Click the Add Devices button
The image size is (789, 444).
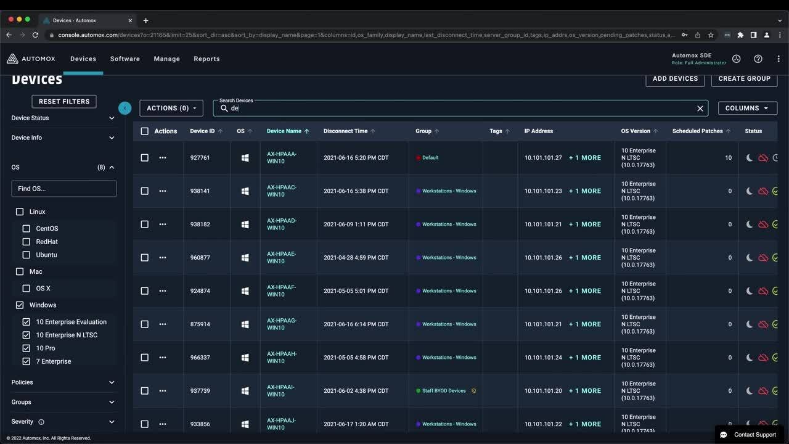tap(675, 79)
